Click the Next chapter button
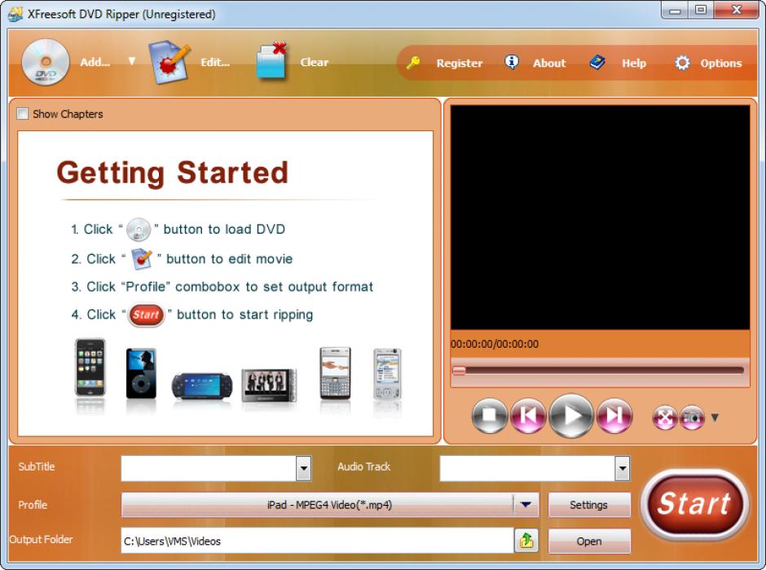 [x=614, y=416]
